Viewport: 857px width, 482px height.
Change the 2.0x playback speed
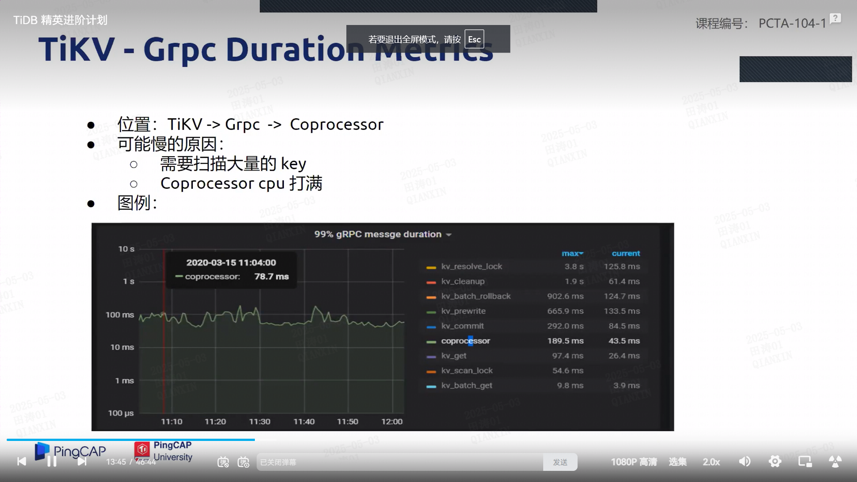711,462
